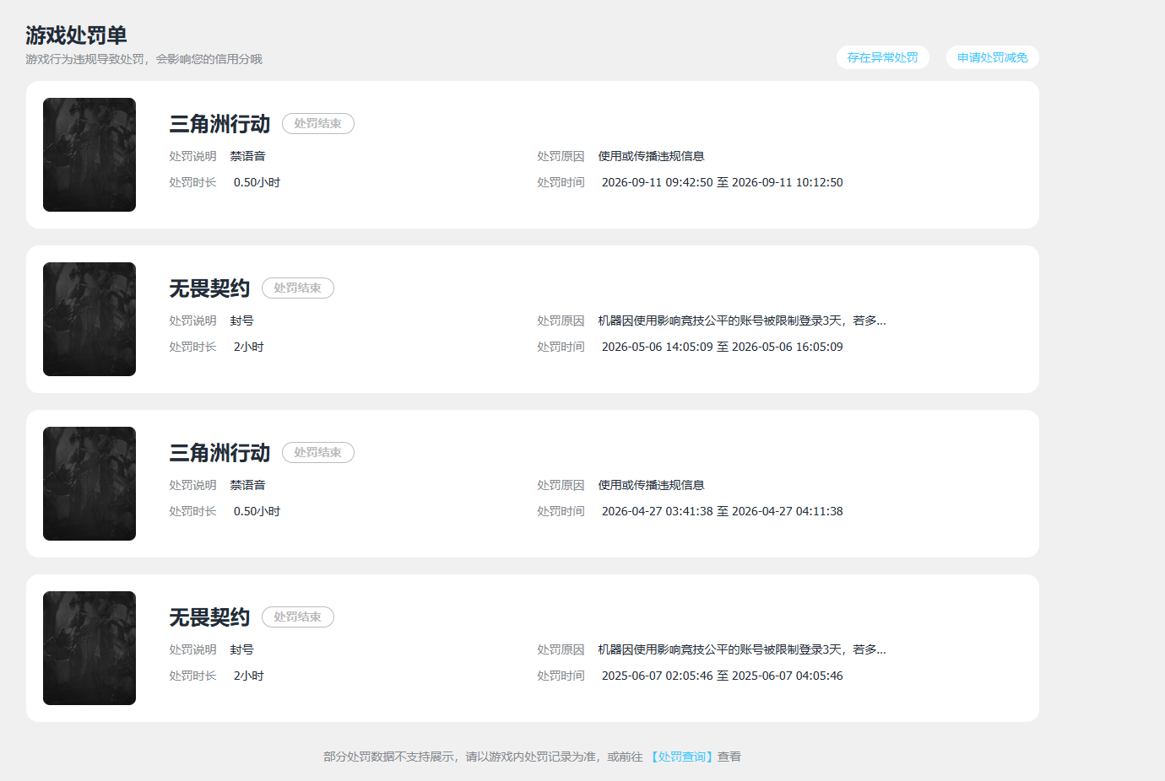1165x781 pixels.
Task: Click the time range 2026-09-11 09:42:50 至 10:12:50
Action: click(722, 182)
